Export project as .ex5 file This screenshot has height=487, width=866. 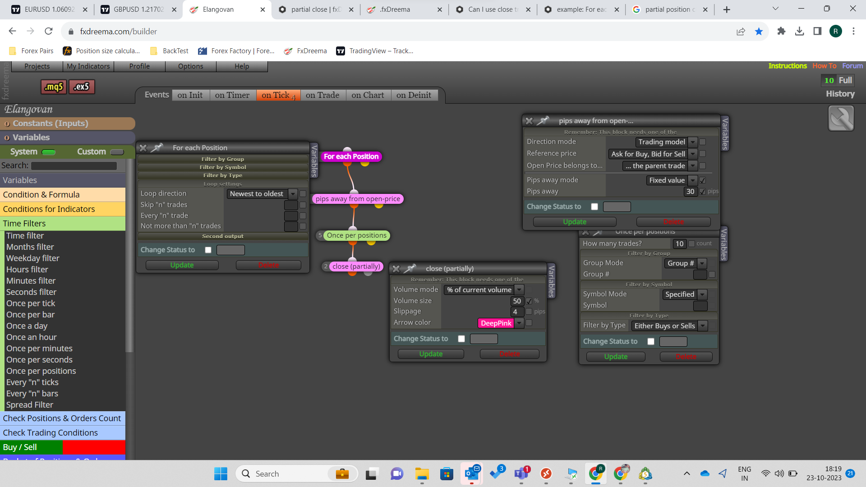coord(82,87)
